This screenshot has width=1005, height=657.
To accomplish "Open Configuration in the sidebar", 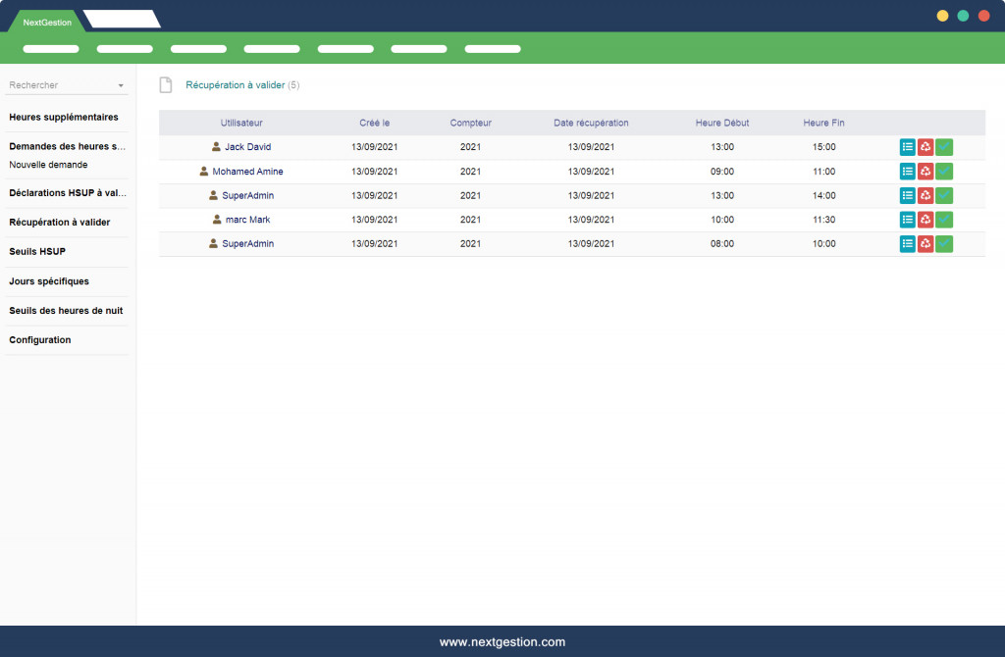I will (40, 340).
